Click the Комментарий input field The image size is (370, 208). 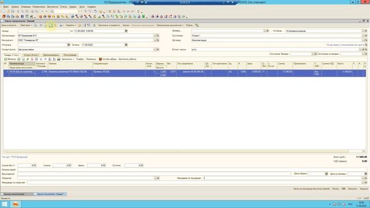193,169
